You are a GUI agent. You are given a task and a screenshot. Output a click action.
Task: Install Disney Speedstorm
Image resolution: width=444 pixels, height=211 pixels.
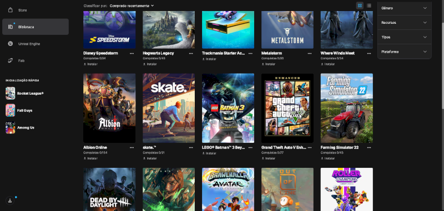click(x=90, y=64)
